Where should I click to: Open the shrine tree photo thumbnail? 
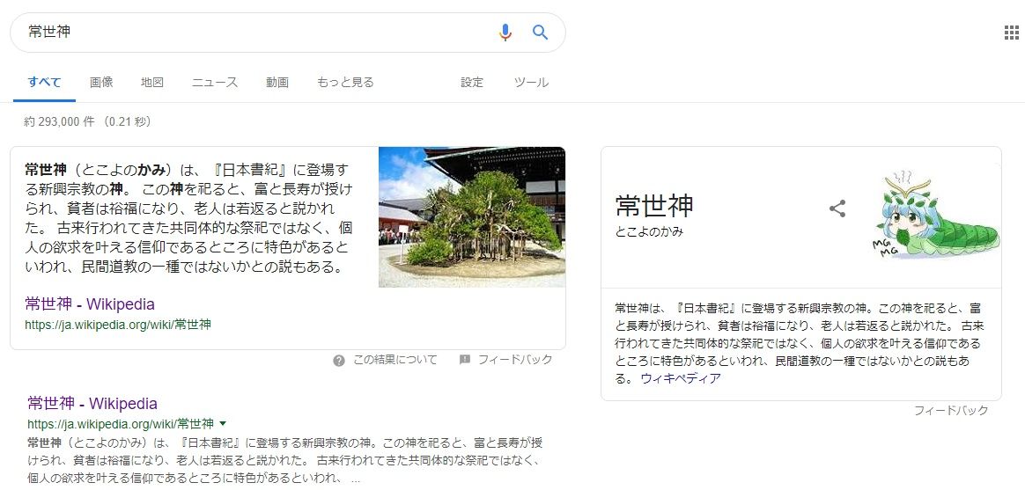(472, 217)
